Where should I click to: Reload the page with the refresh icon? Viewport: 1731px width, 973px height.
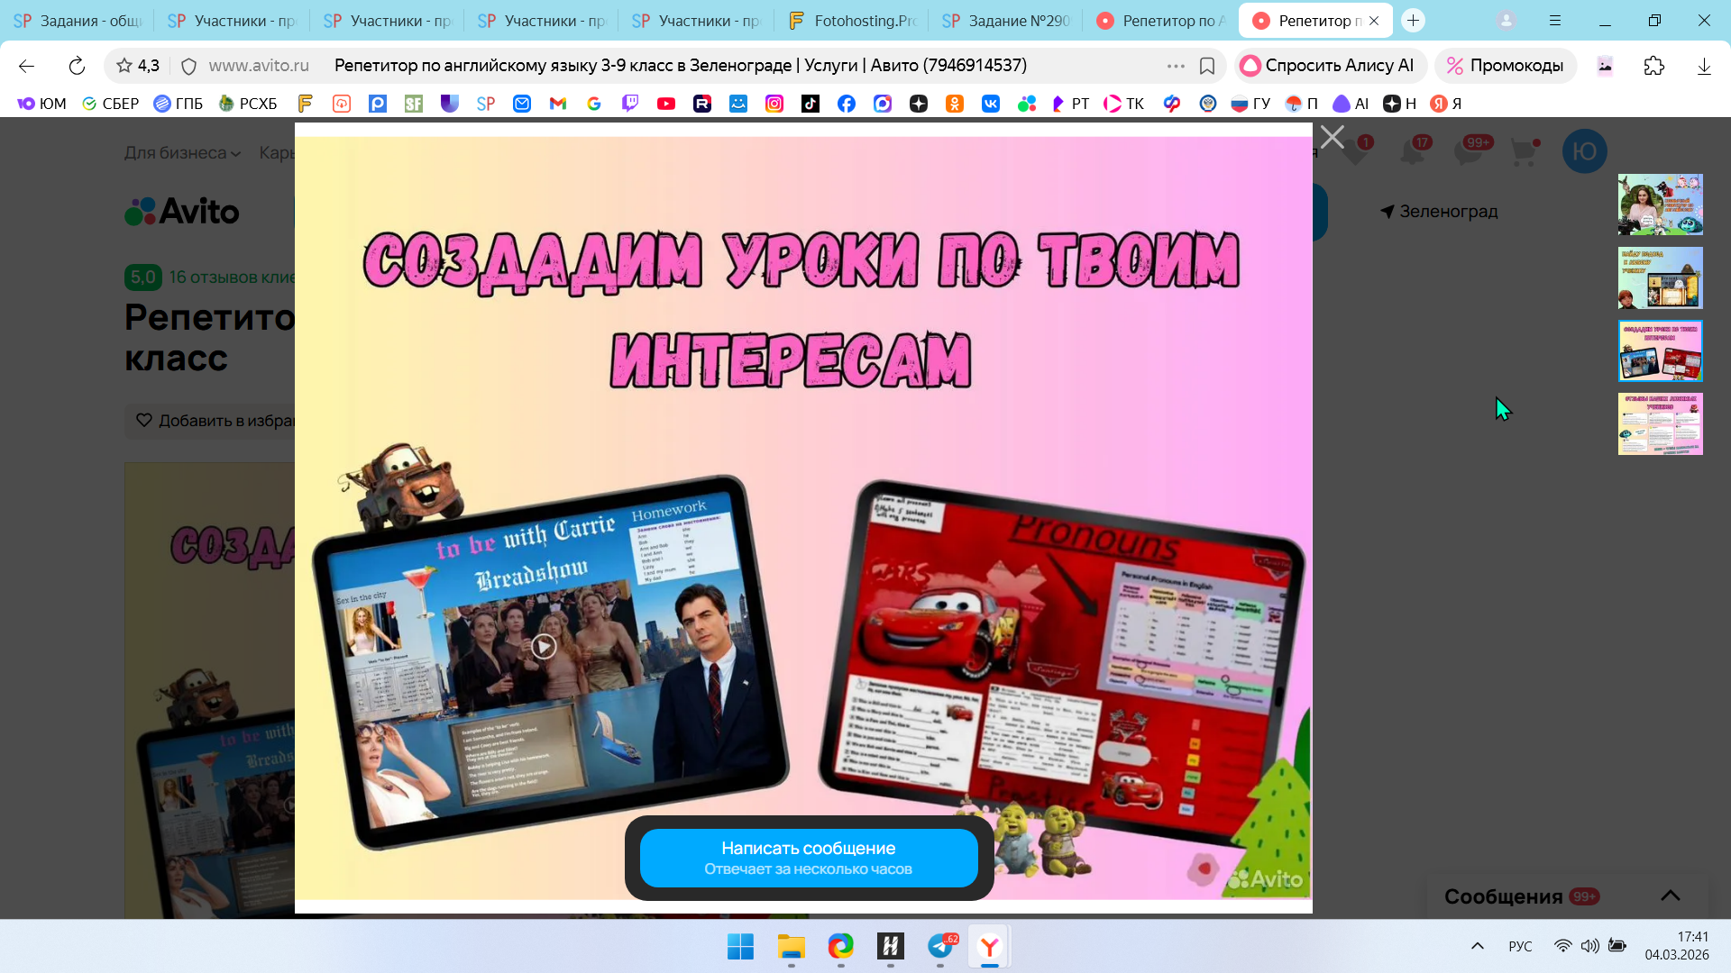[x=77, y=66]
